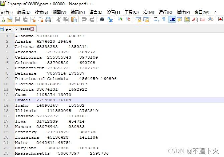Toggle the indent guide icon
Viewport: 224px width, 157px height.
172,20
